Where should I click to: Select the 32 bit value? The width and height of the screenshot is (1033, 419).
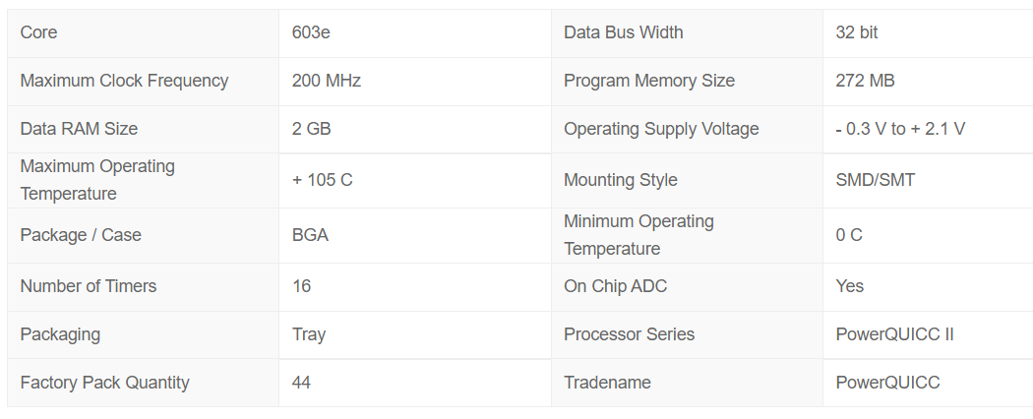pyautogui.click(x=857, y=32)
